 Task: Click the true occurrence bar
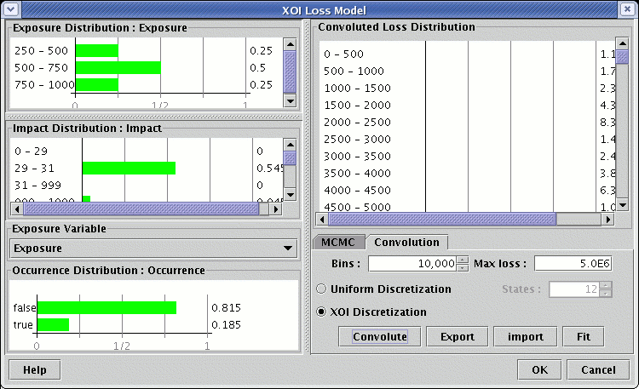click(53, 324)
